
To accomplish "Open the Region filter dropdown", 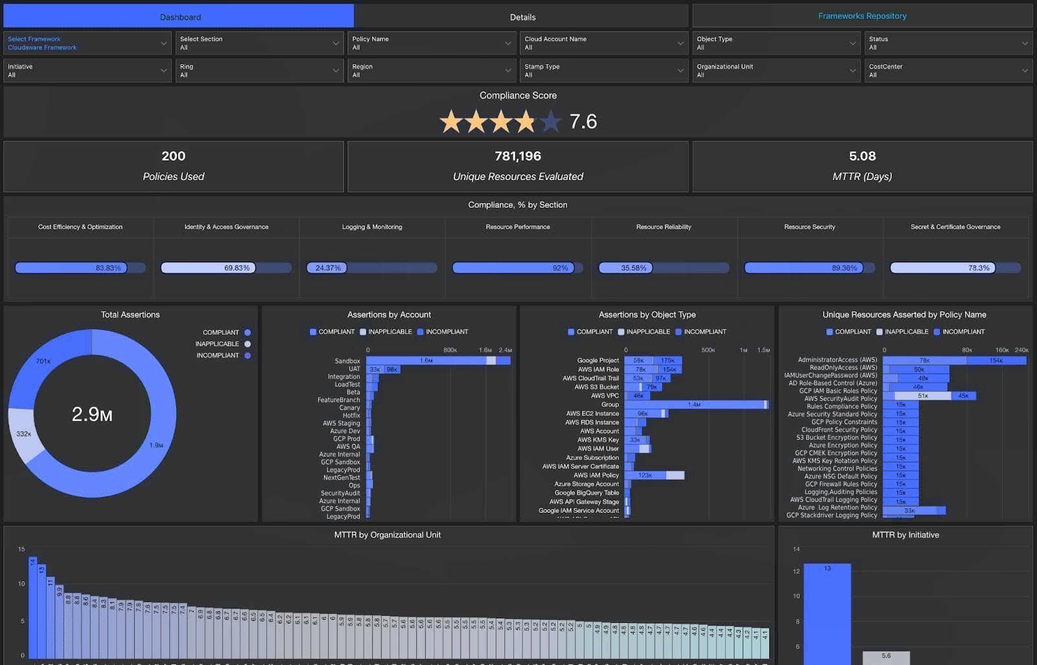I will click(x=432, y=71).
